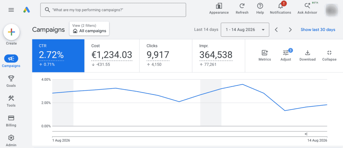Open the Adjust chart settings
The width and height of the screenshot is (343, 148).
pos(286,56)
